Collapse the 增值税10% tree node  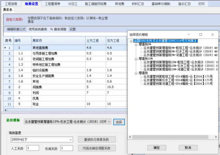[x=136, y=59]
